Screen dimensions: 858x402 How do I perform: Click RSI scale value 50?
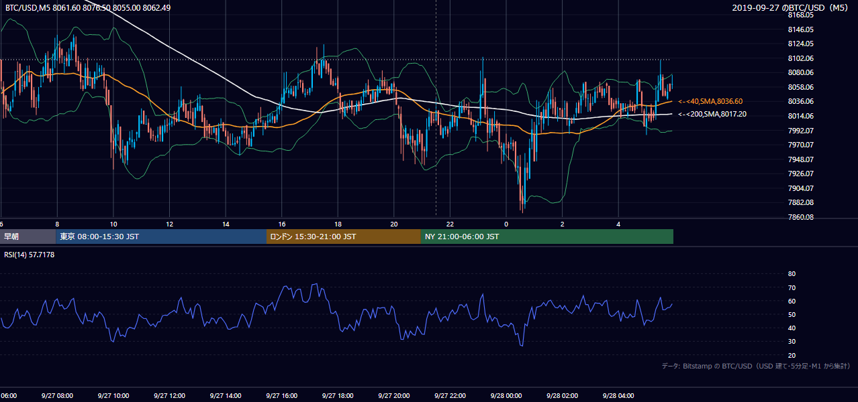click(792, 314)
